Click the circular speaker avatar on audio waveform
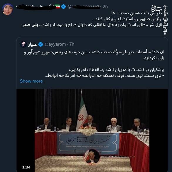Screen dimensions: 172x172 92,157
